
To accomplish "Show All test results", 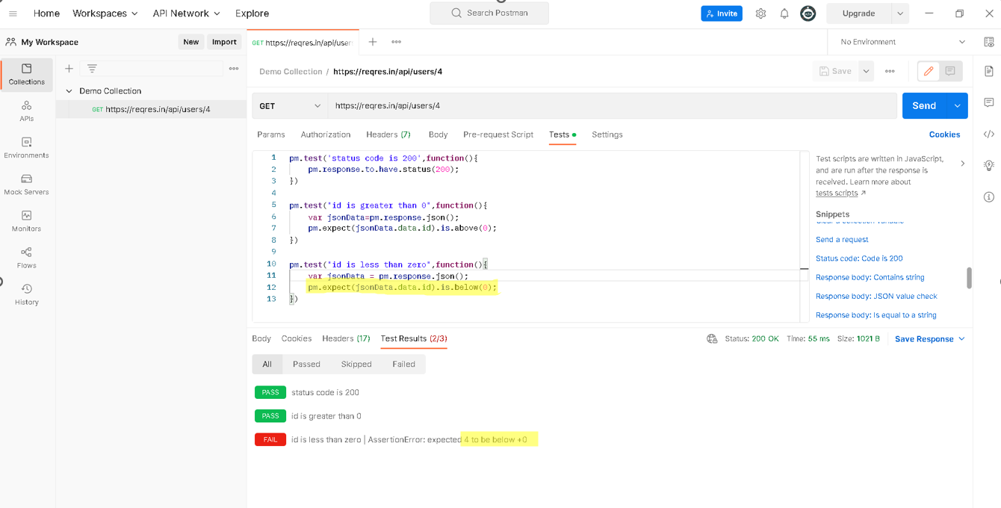I will [x=267, y=365].
